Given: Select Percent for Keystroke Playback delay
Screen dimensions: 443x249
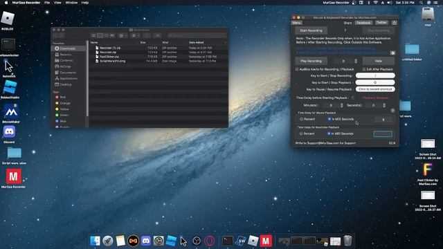Looking at the screenshot, I should (301, 133).
